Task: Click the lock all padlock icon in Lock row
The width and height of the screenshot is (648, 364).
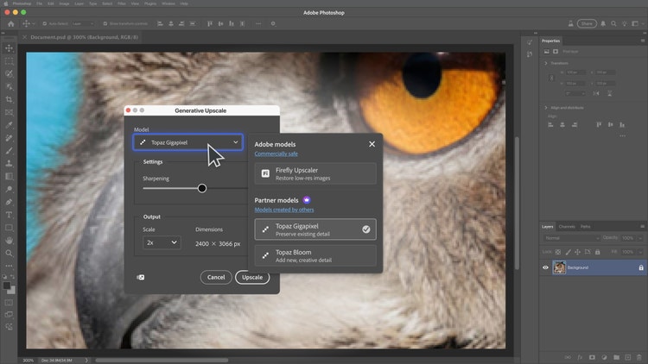Action: 597,252
